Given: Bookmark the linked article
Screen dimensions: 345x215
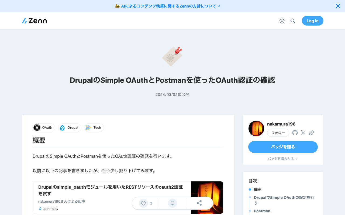Looking at the screenshot, I should click(x=172, y=203).
